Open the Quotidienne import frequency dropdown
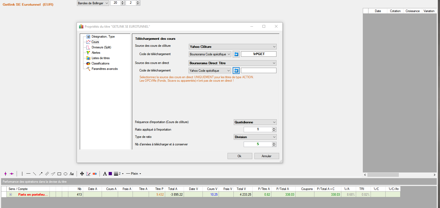 (x=255, y=122)
